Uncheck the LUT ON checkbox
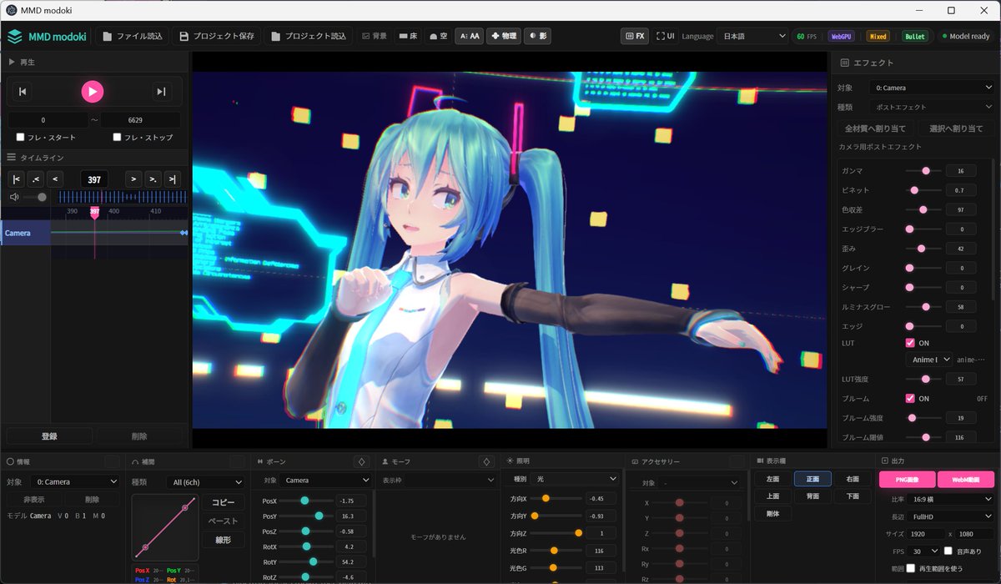Viewport: 1001px width, 584px height. click(x=910, y=343)
